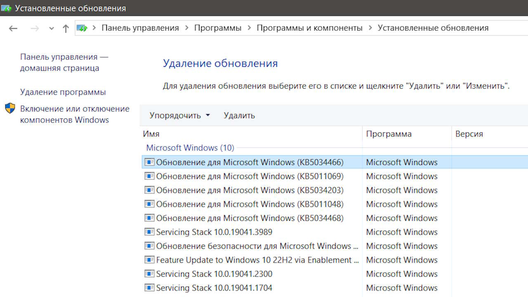Click the icon of update KB5011069

pyautogui.click(x=149, y=176)
